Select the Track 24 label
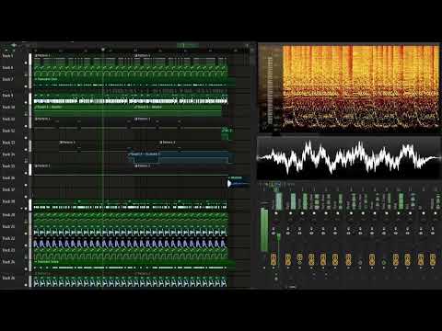 coord(8,262)
